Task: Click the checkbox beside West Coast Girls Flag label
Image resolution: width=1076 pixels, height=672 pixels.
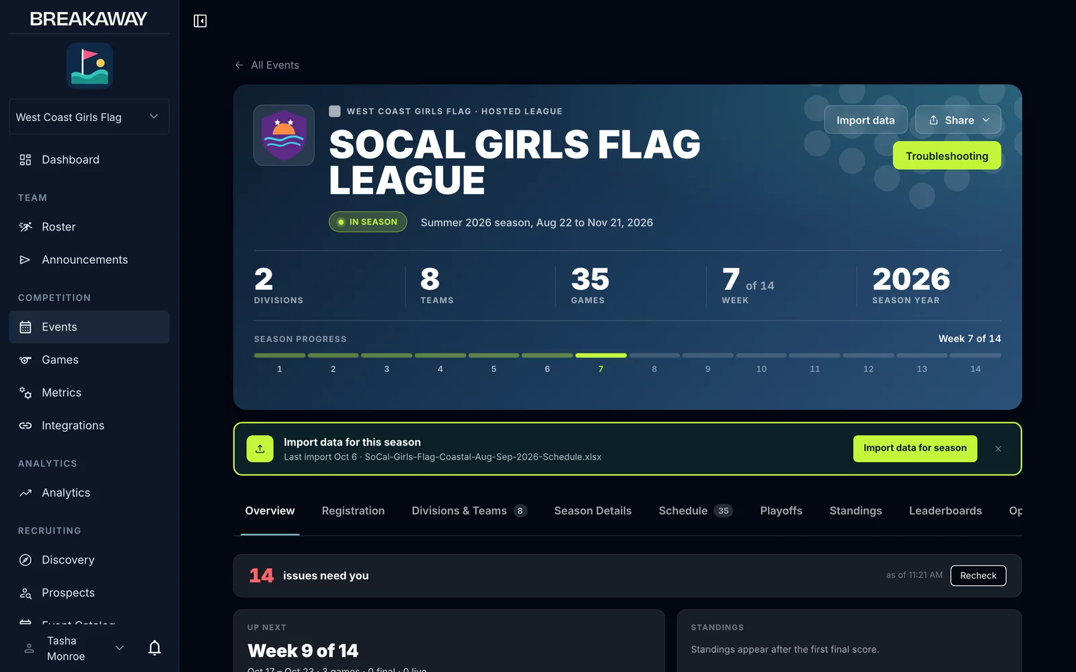Action: 334,112
